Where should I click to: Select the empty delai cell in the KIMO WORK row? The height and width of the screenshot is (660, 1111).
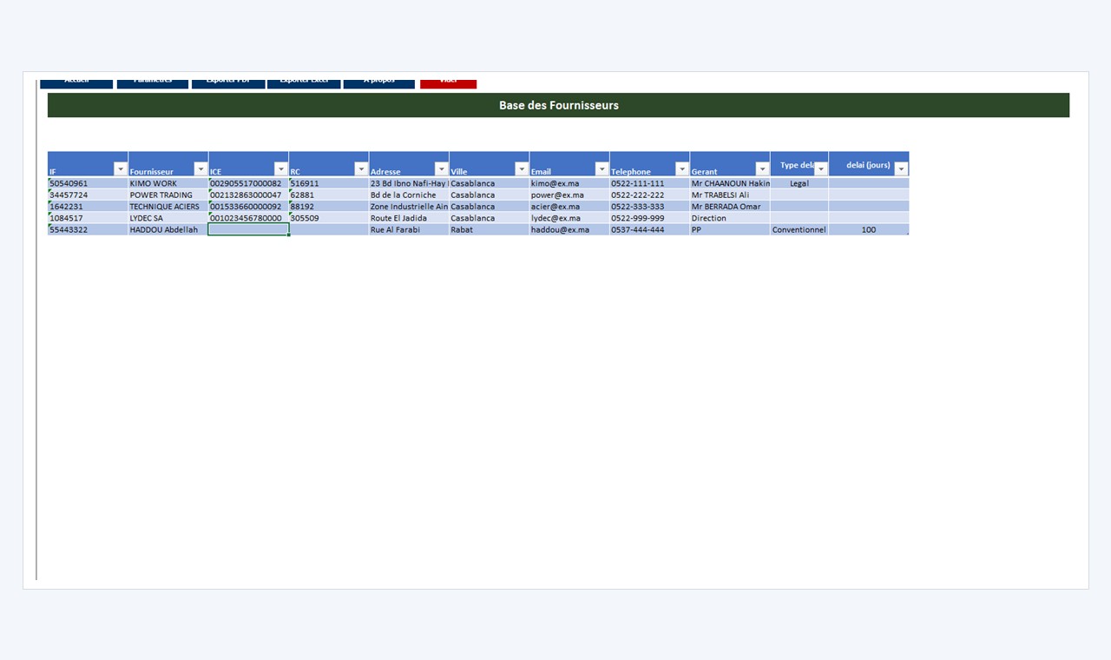(869, 183)
